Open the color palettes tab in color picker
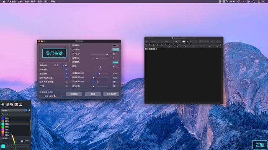 pyautogui.click(x=12, y=105)
